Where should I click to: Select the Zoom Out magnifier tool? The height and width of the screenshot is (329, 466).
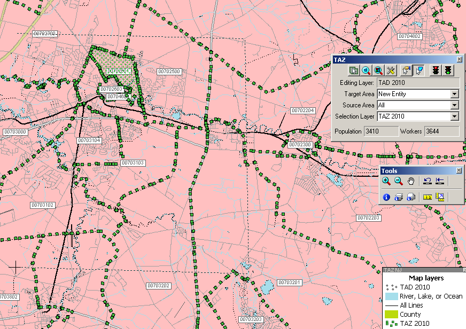click(398, 181)
